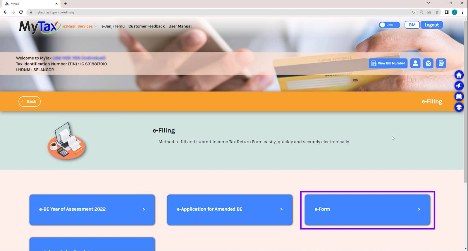This screenshot has height=251, width=468.
Task: Open the e-Janji Temu menu item
Action: pyautogui.click(x=113, y=26)
